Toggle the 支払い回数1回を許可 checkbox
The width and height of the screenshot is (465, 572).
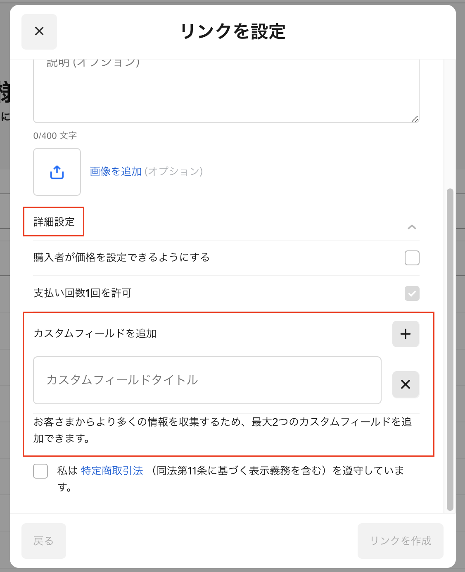tap(412, 293)
